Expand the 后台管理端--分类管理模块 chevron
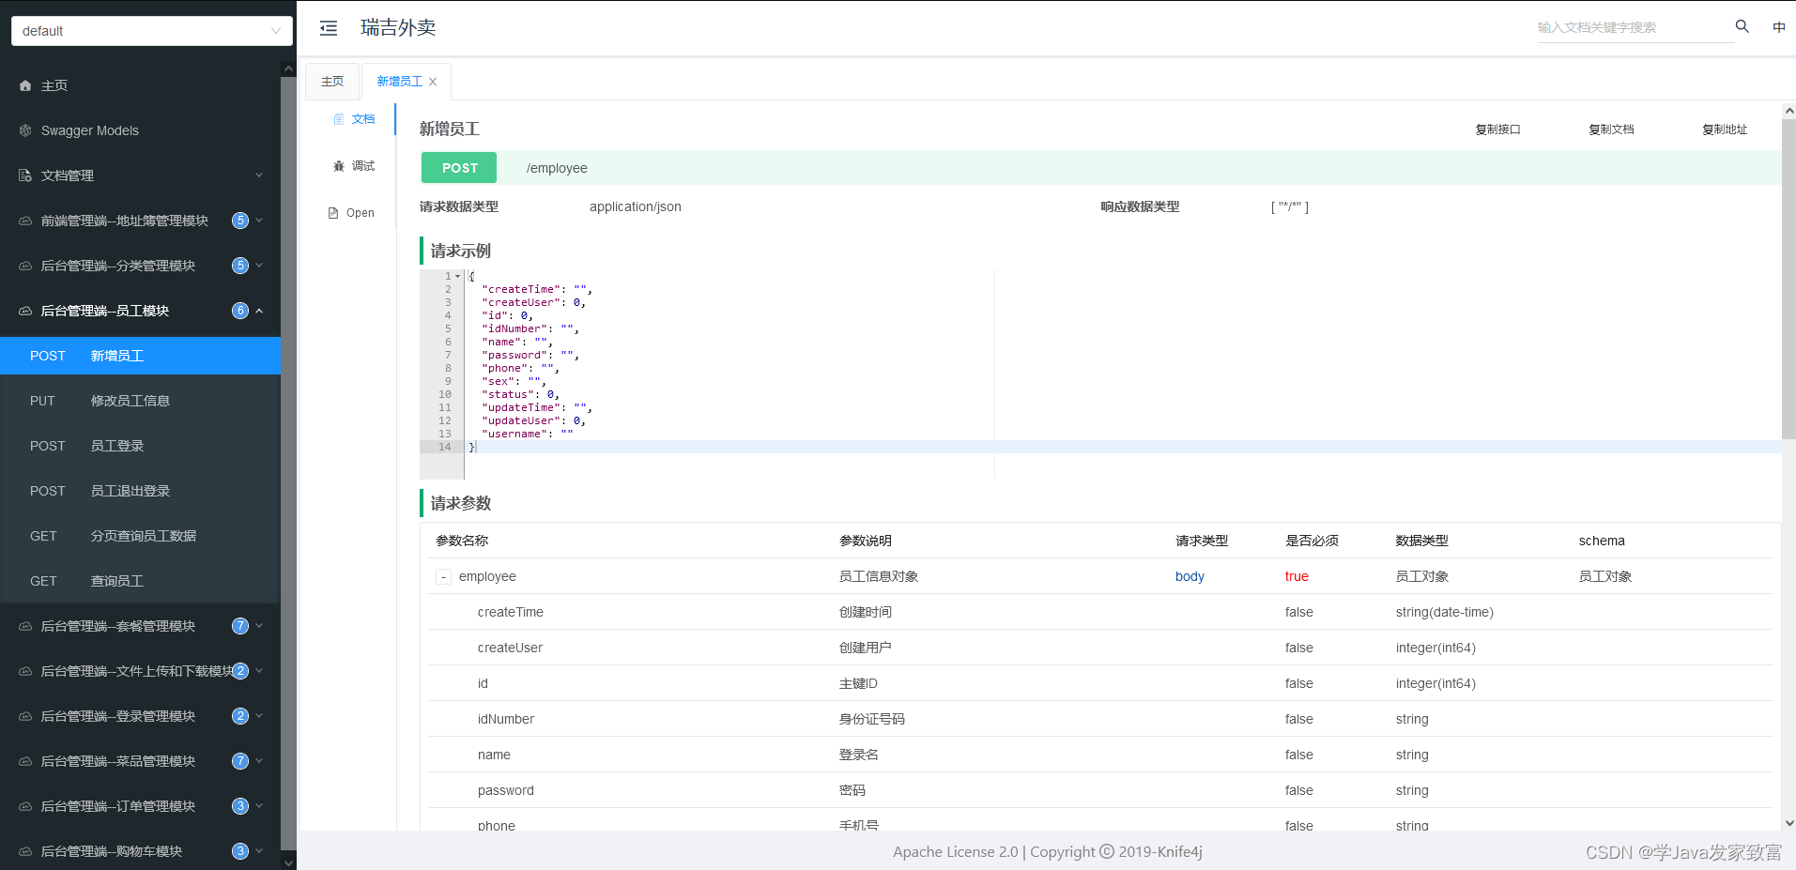Screen dimensions: 1796x870 (x=259, y=265)
